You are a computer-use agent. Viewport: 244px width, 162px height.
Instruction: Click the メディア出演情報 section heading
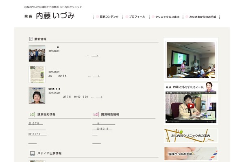tap(49, 153)
